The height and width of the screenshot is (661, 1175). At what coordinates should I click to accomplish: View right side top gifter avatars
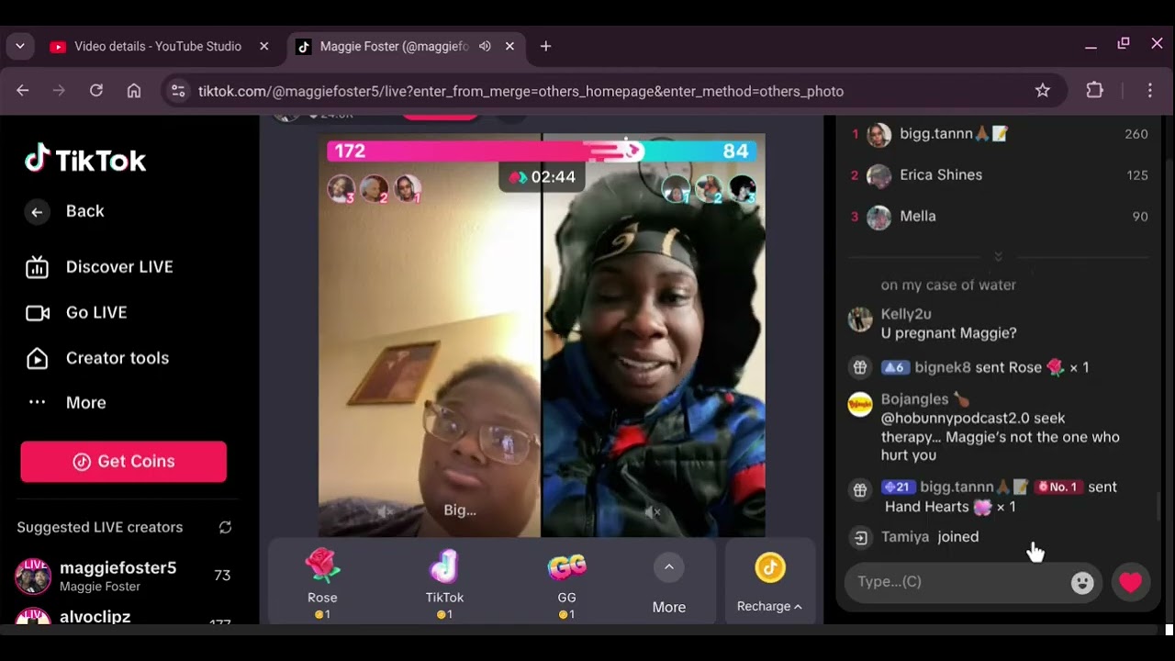tap(711, 189)
